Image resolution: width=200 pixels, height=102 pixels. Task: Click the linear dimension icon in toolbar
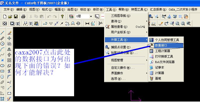[x=87, y=23]
